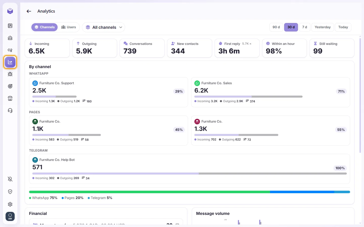Open settings via the gear icon
364x227 pixels.
click(x=10, y=204)
